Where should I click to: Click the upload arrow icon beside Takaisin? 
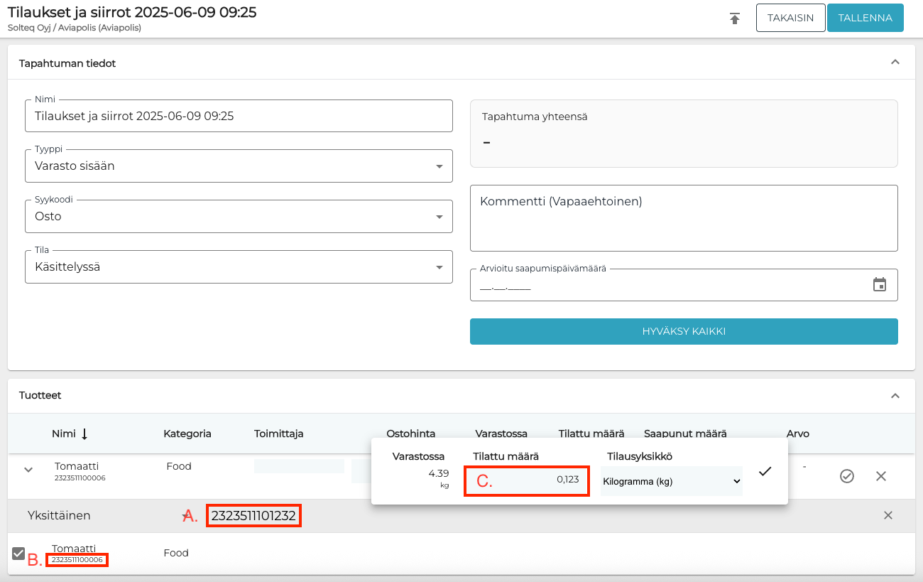point(735,18)
